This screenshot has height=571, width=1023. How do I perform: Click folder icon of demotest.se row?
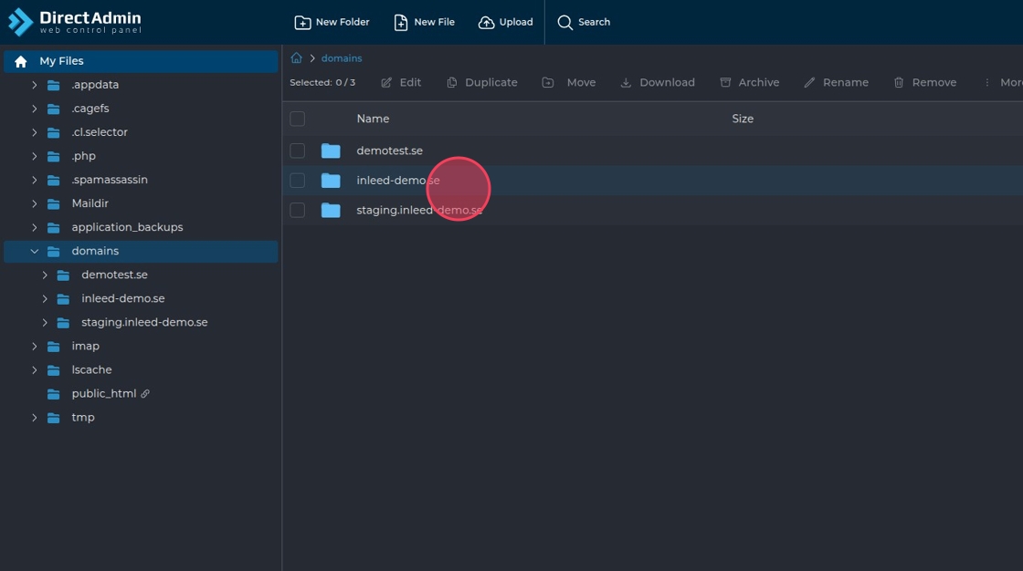coord(331,151)
